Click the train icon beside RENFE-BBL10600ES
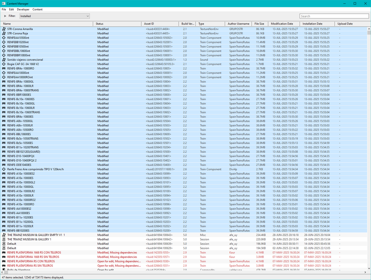 point(4,134)
